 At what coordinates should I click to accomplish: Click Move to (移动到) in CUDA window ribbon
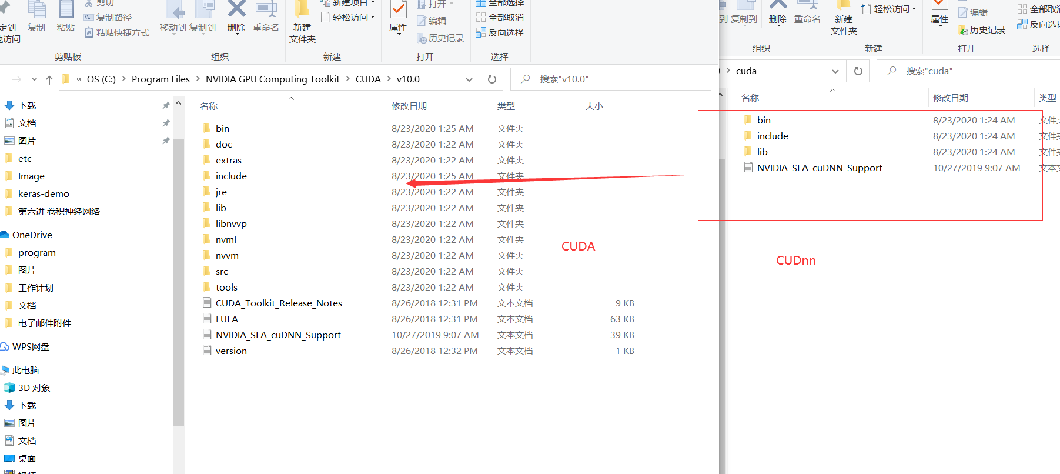173,17
